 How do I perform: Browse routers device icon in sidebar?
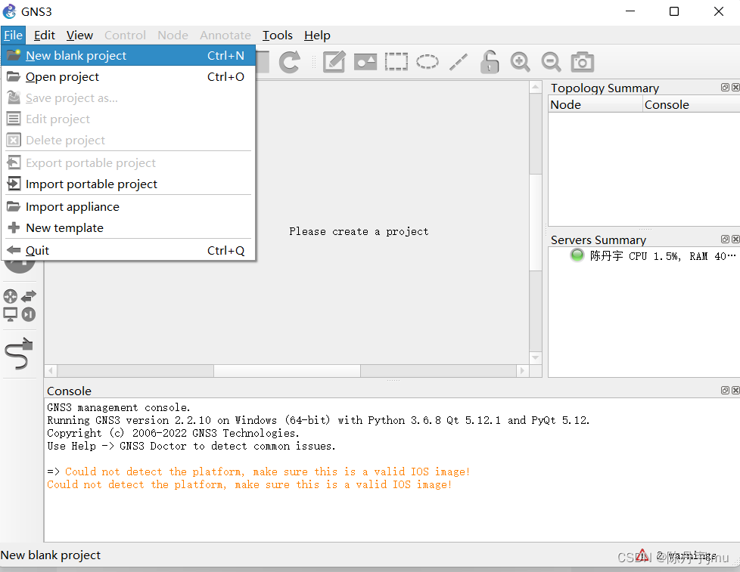coord(11,296)
